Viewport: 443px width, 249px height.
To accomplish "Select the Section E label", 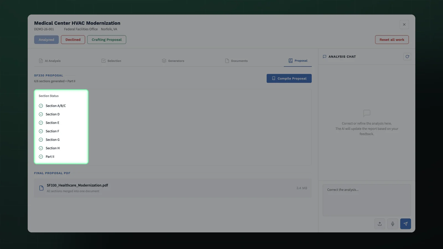I will (x=52, y=123).
